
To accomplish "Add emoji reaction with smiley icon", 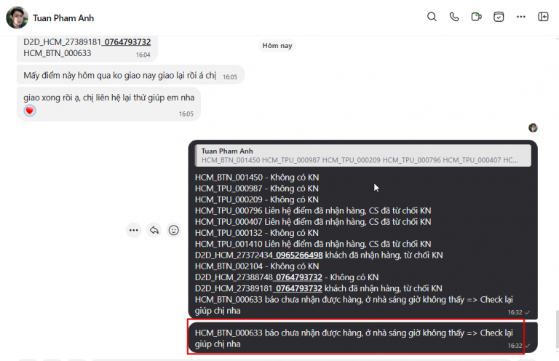I will click(174, 230).
